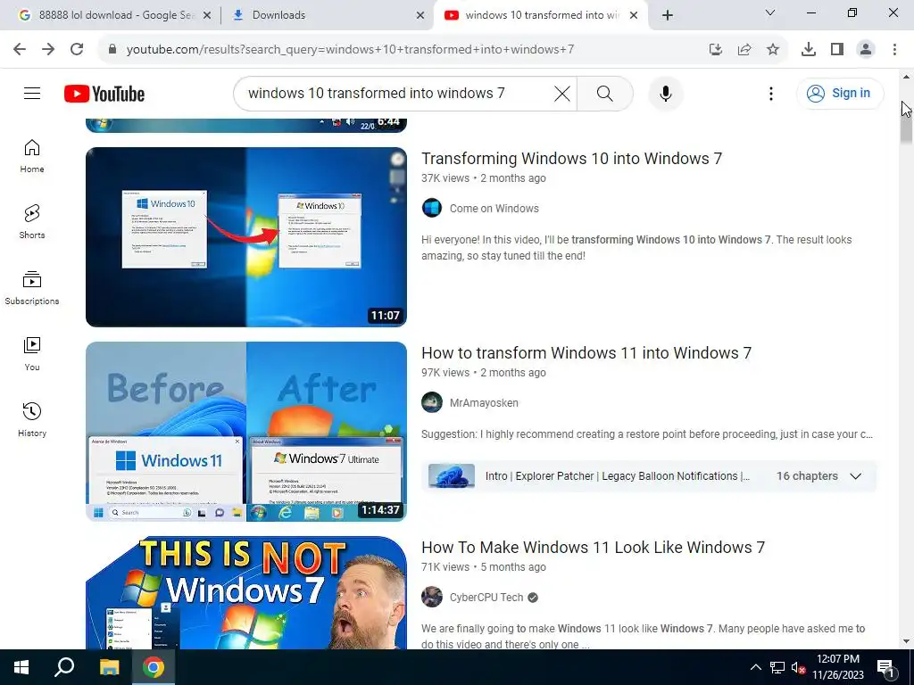This screenshot has width=914, height=685.
Task: Close the Downloads tab
Action: [x=420, y=16]
